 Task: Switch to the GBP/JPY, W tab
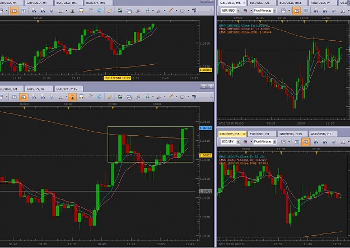(x=38, y=89)
